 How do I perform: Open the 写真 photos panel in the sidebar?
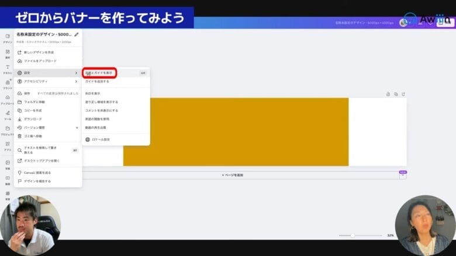(8, 164)
